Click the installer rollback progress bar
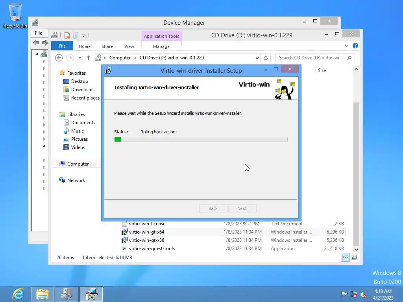 (x=201, y=140)
